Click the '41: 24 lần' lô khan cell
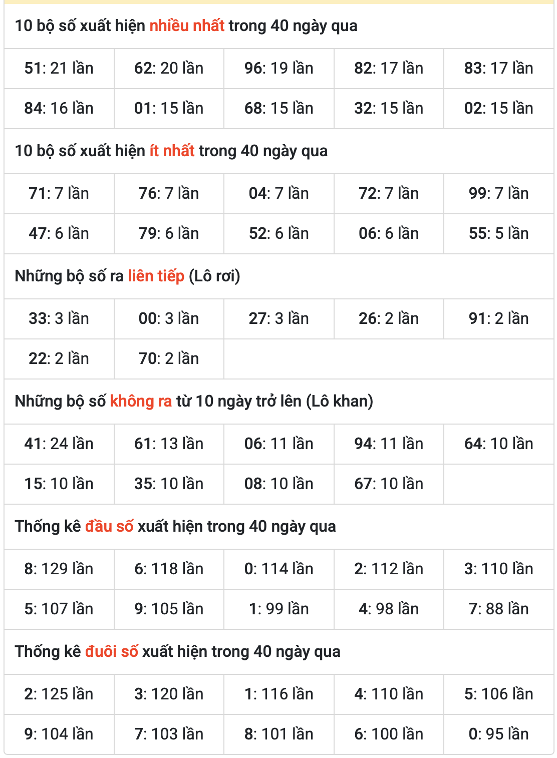The image size is (557, 758). click(x=59, y=444)
